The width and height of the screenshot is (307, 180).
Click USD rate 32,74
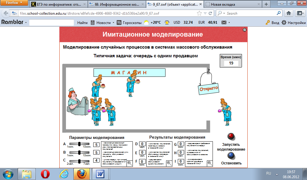[x=188, y=22]
